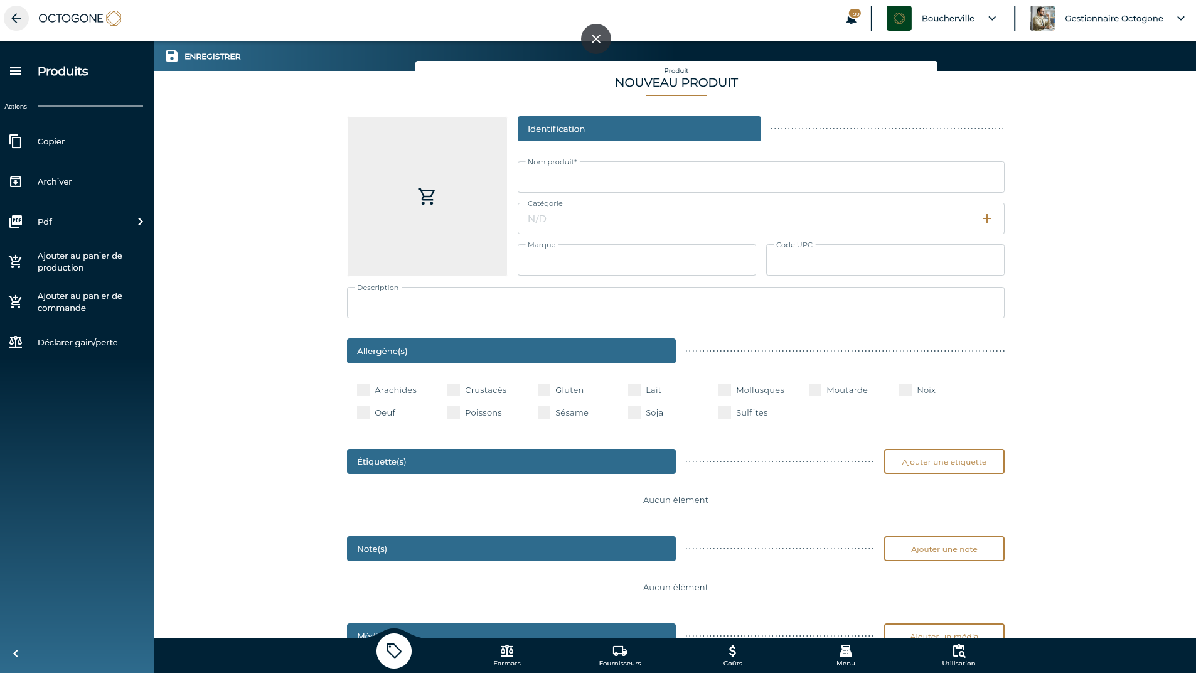Open the Fournisseurs tab
Viewport: 1196px width, 673px height.
[620, 655]
